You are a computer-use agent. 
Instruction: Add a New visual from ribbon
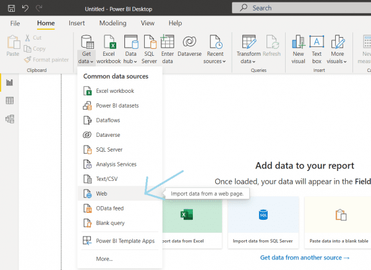[x=298, y=49]
